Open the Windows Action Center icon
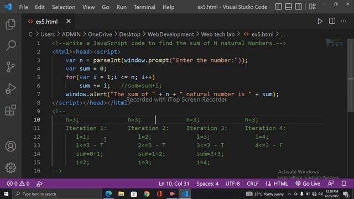The image size is (354, 199). tap(346, 194)
